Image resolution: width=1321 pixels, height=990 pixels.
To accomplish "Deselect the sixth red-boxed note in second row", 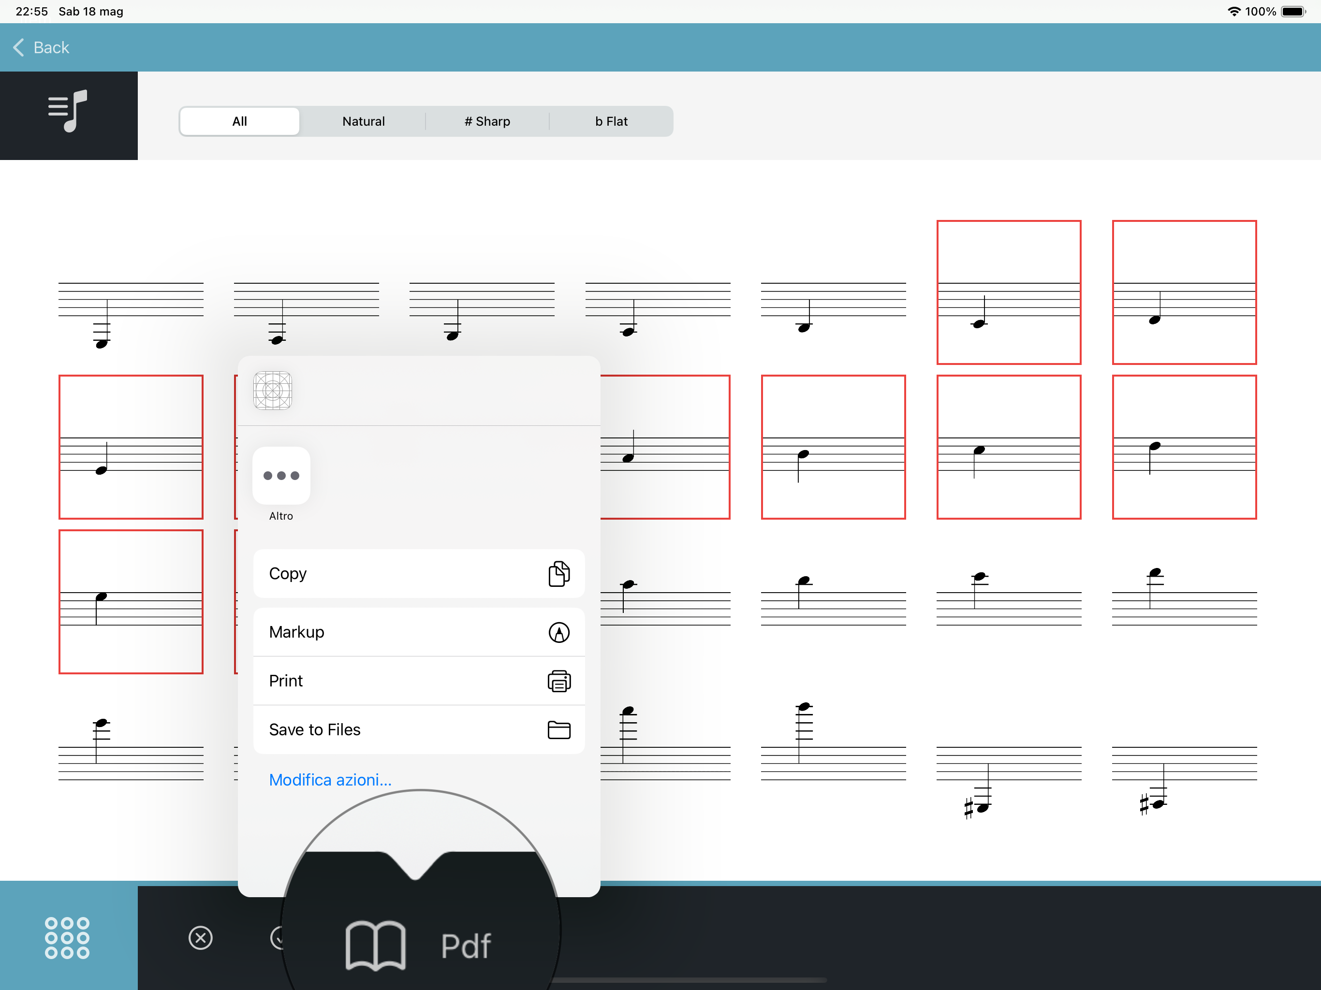I will pyautogui.click(x=1009, y=447).
